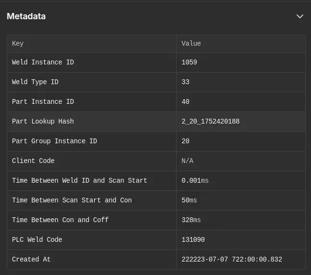Click the Weld Instance ID key cell
311x275 pixels.
[92, 62]
